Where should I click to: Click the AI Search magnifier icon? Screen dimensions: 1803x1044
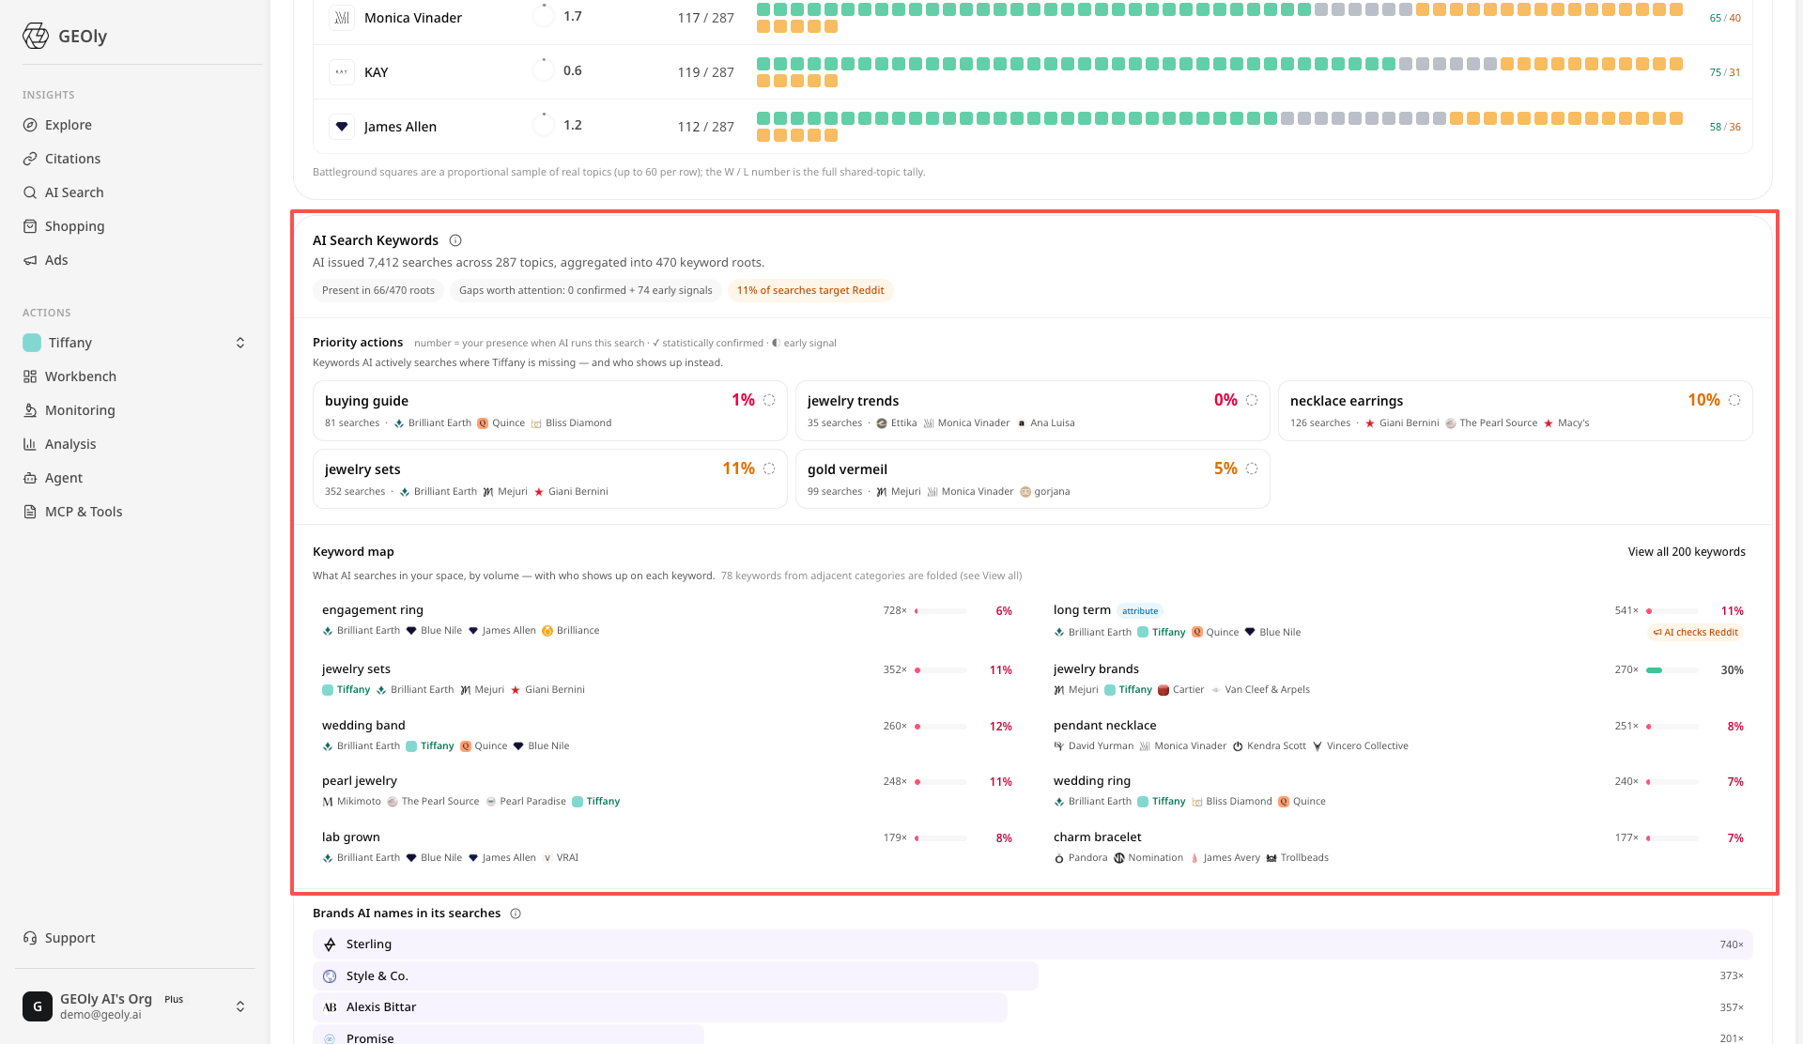pyautogui.click(x=30, y=192)
